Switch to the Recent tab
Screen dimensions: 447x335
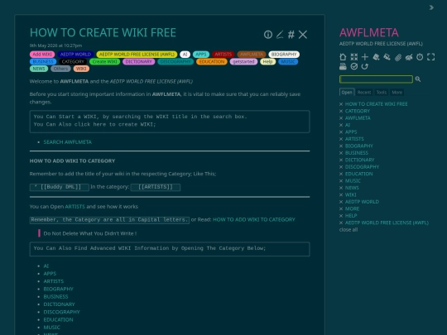(364, 93)
